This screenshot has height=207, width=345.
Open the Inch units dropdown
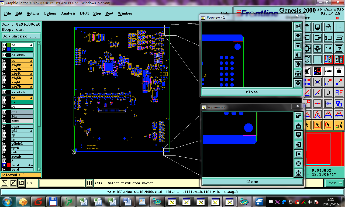(x=334, y=183)
